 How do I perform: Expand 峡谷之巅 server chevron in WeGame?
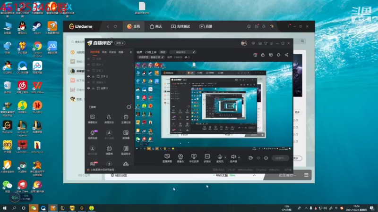[254, 175]
